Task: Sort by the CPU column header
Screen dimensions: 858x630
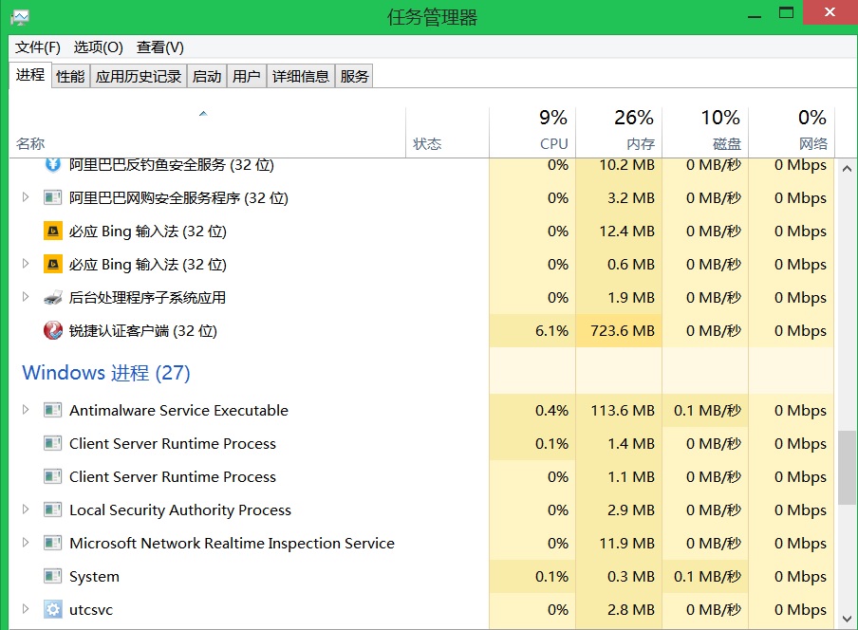Action: [532, 133]
